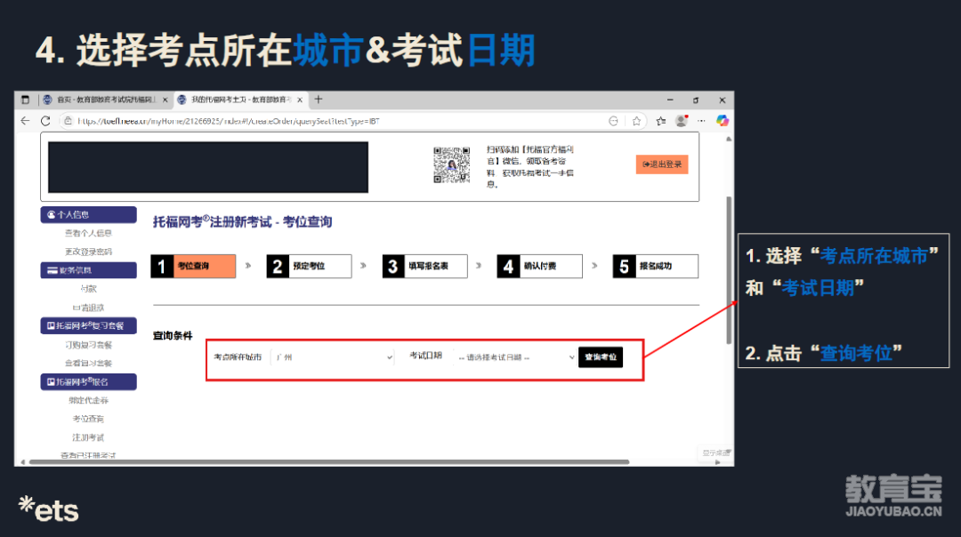Open the 考试日期 dropdown

click(x=515, y=357)
